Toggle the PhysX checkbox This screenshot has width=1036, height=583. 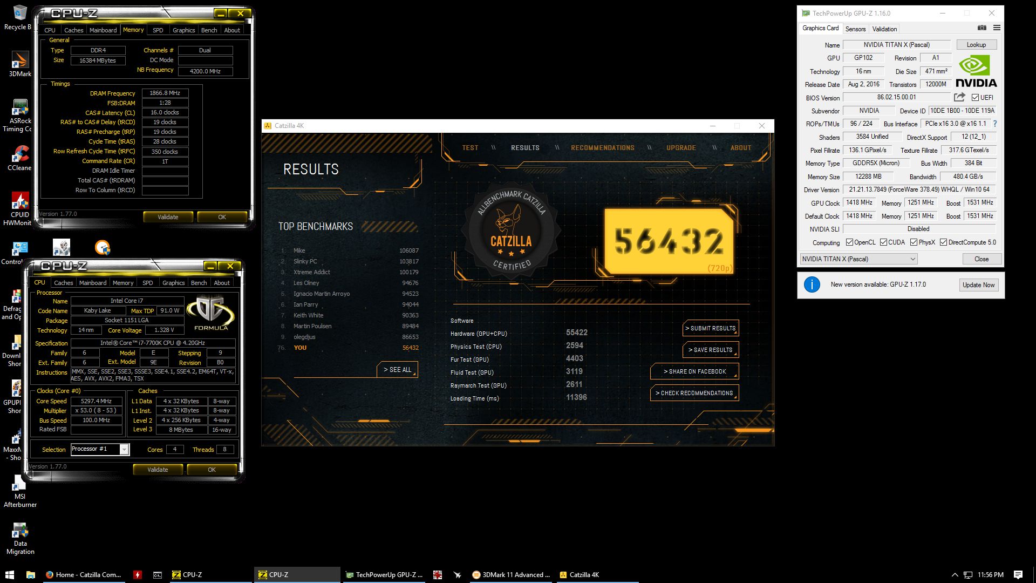914,242
